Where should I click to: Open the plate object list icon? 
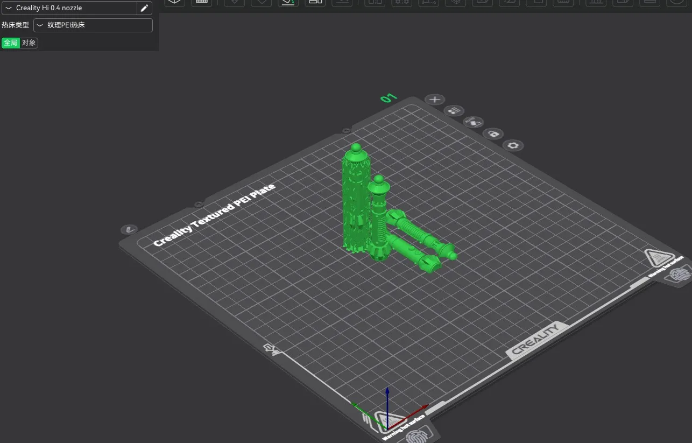click(x=454, y=111)
